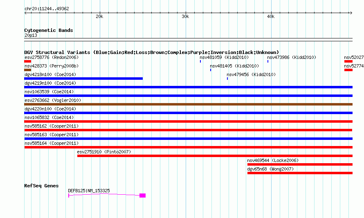Viewport: 364px width, 218px height.
Task: Click the dgv4219n100 (Coe2014) label
Action: (50, 83)
